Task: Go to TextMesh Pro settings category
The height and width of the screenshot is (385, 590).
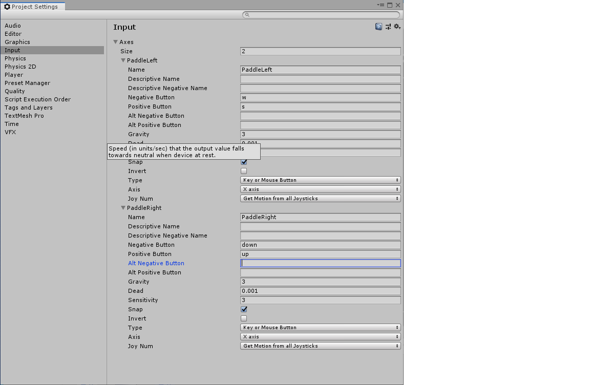Action: pyautogui.click(x=24, y=116)
